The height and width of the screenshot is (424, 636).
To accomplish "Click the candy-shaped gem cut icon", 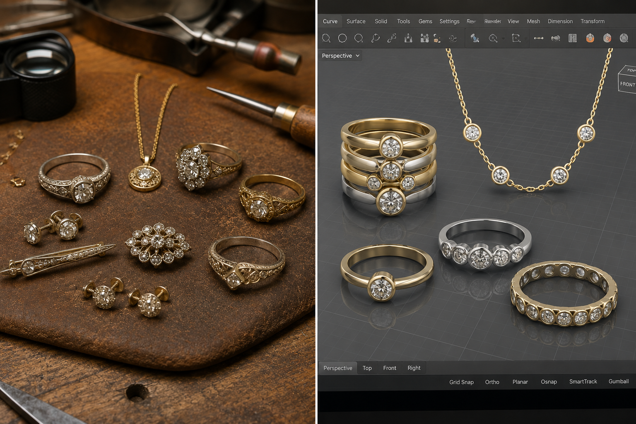I will pos(556,38).
